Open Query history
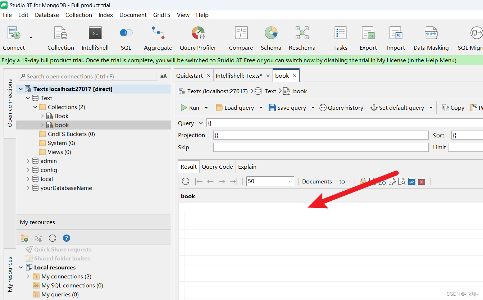Image resolution: width=483 pixels, height=300 pixels. click(x=341, y=108)
